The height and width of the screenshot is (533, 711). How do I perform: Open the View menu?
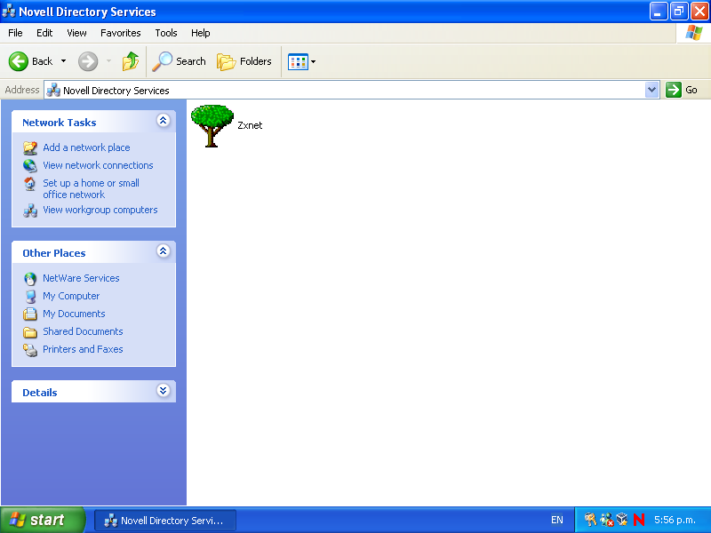click(76, 33)
